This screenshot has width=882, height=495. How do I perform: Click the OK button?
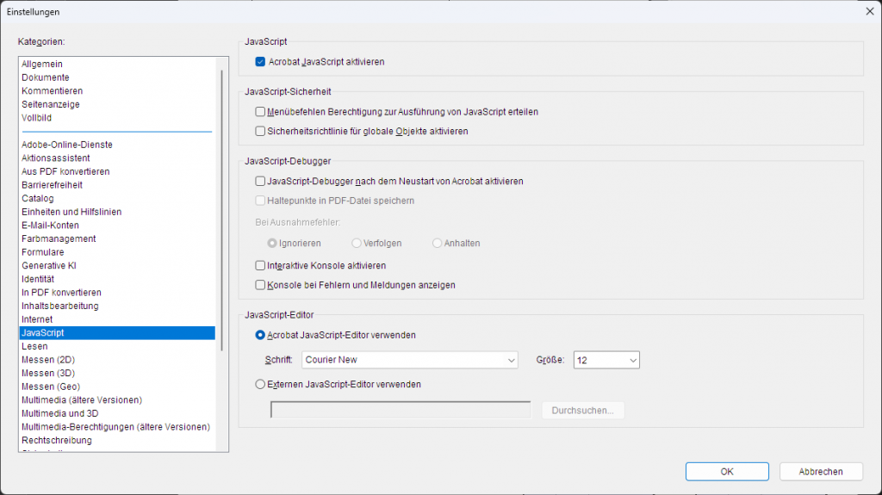pos(727,472)
